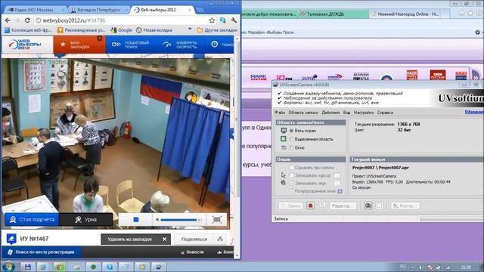Click the Business FM radio logo
The width and height of the screenshot is (484, 272).
click(x=361, y=76)
